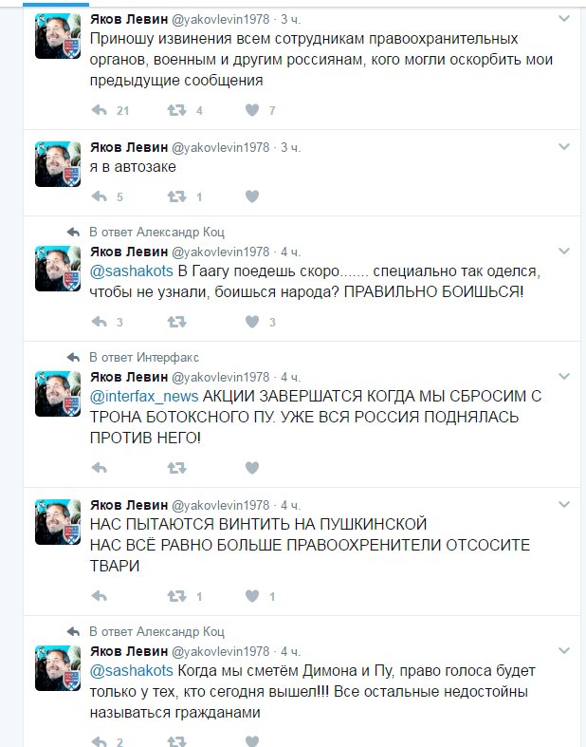Open the @interfax_news mention link
586x747 pixels.
point(144,396)
